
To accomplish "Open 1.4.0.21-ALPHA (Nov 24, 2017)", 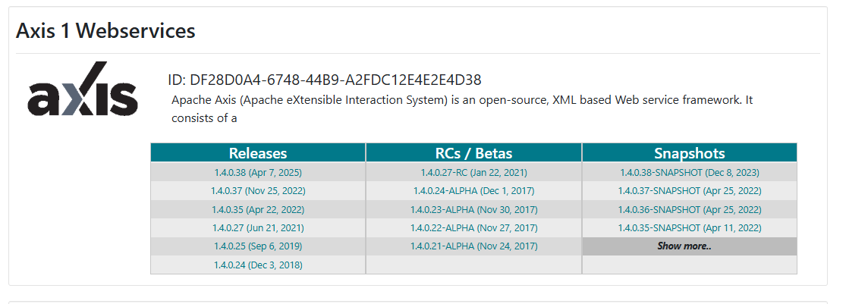I will [x=473, y=246].
